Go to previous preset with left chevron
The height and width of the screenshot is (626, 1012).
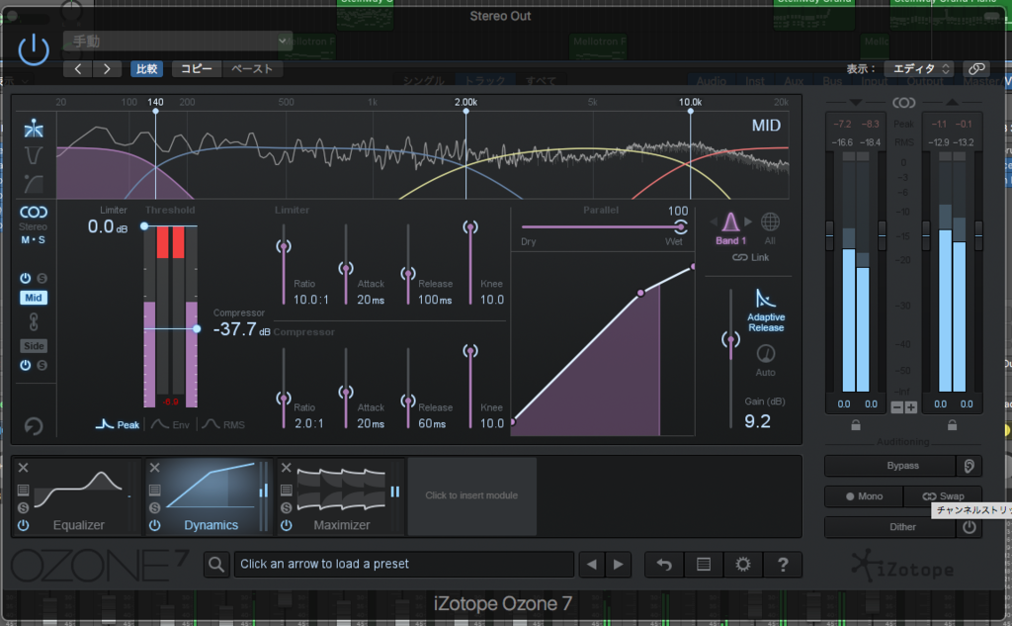pyautogui.click(x=77, y=68)
